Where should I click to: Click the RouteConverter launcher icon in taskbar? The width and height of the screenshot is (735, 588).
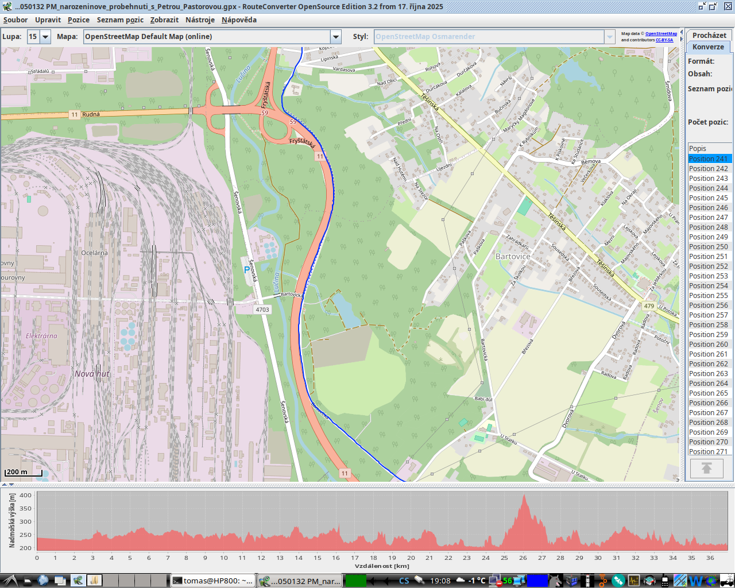pyautogui.click(x=78, y=581)
